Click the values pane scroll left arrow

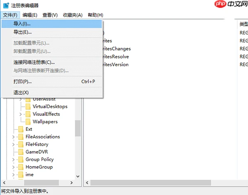(x=87, y=183)
